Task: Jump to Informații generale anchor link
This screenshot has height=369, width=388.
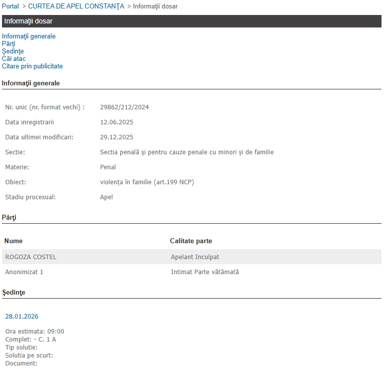Action: point(28,36)
